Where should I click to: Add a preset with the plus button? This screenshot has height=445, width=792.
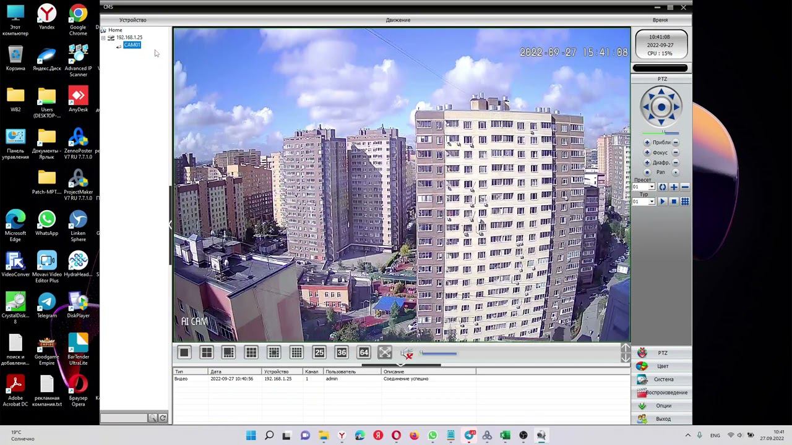click(x=674, y=187)
